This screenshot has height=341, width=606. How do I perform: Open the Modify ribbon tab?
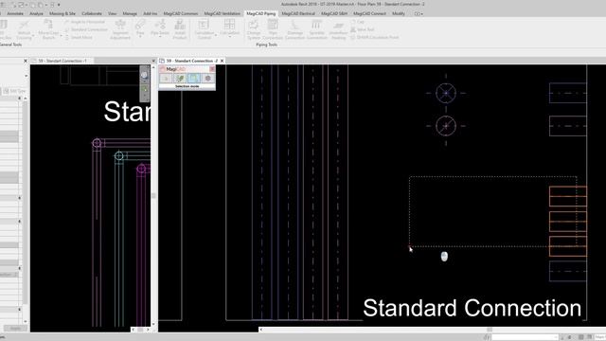[x=399, y=13]
